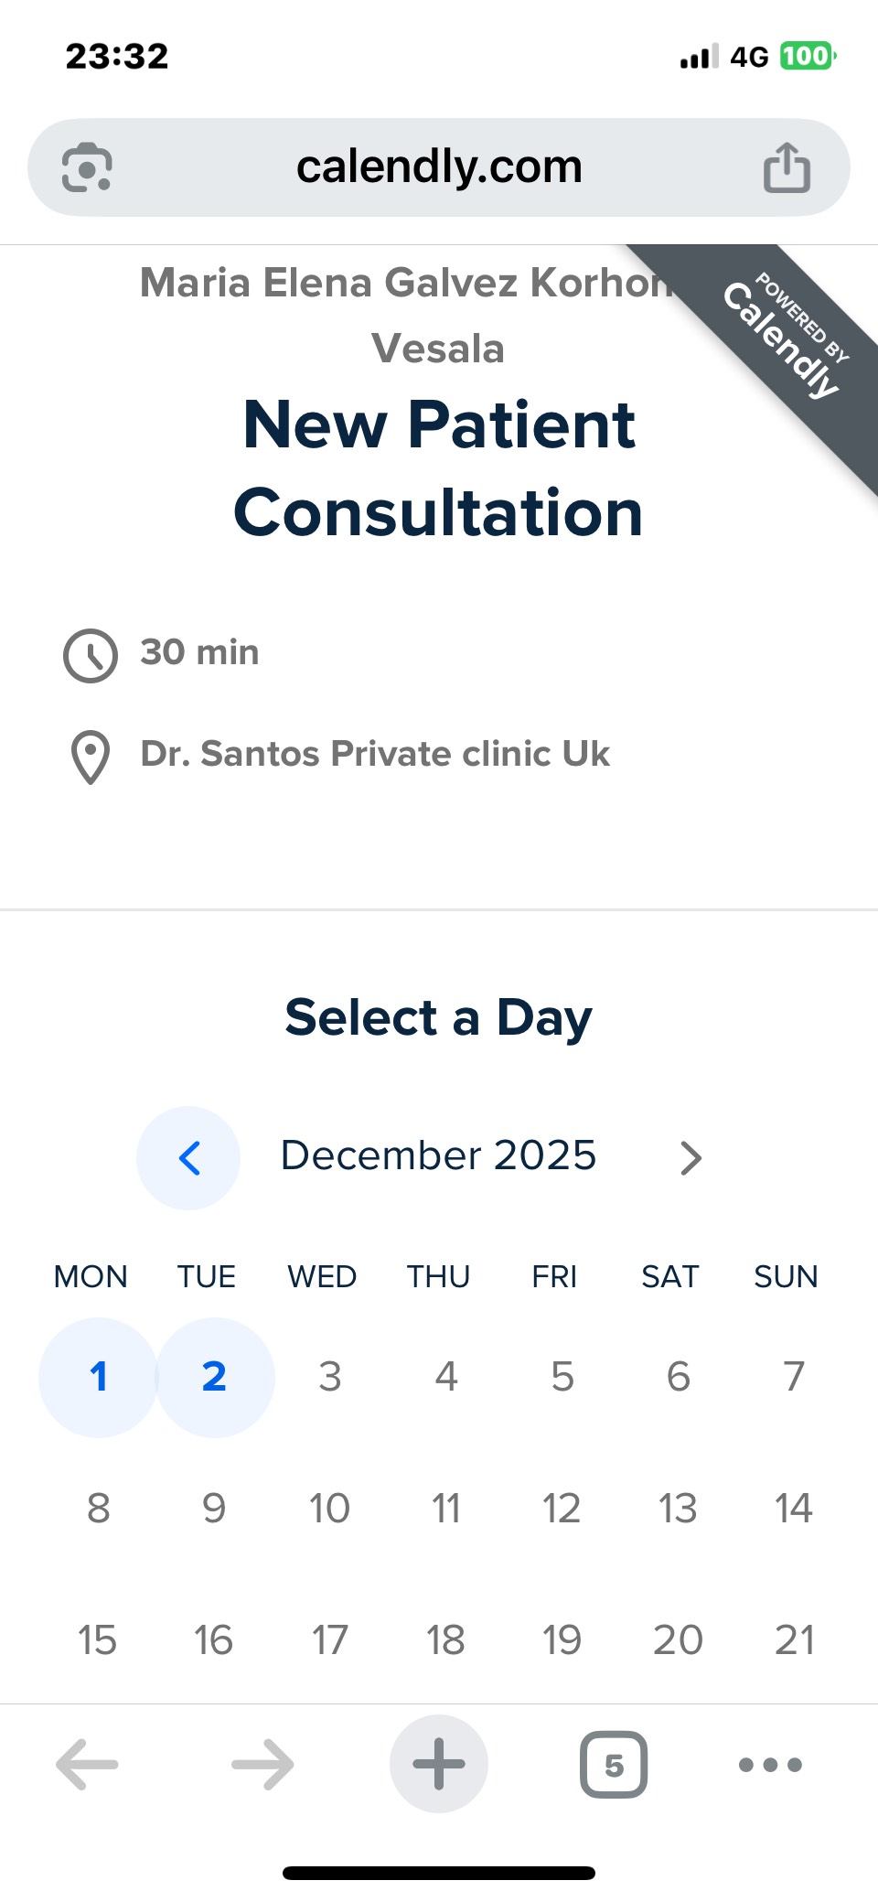Click day 7 under the SUN column
The width and height of the screenshot is (878, 1902).
click(x=794, y=1377)
